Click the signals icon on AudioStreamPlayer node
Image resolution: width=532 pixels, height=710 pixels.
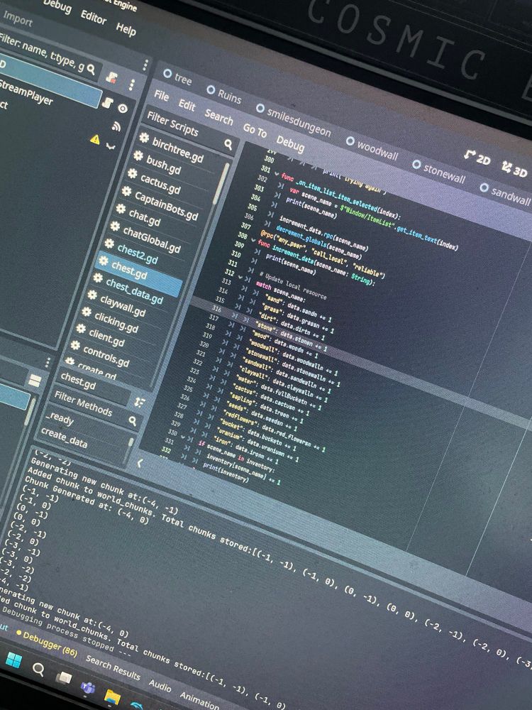click(116, 127)
